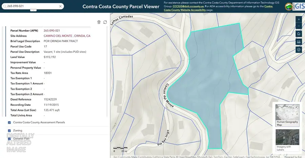Click the map scale bar
This screenshot has width=305, height=158.
pos(120,149)
